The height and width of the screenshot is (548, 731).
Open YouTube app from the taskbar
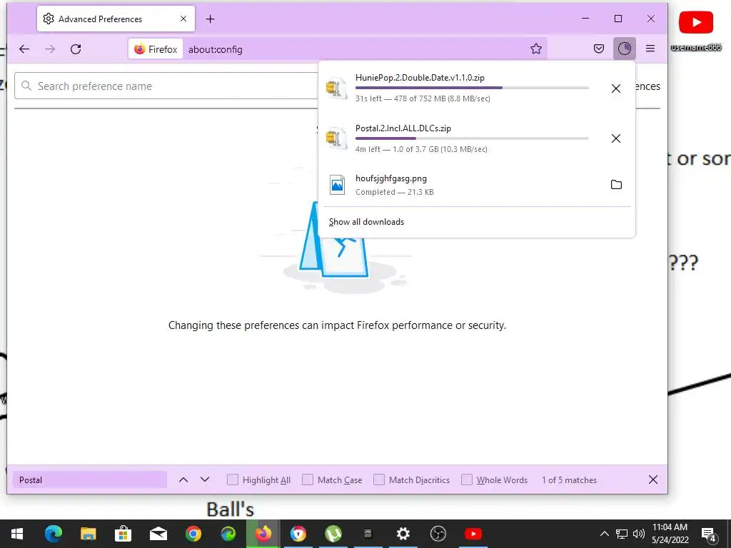pyautogui.click(x=473, y=534)
